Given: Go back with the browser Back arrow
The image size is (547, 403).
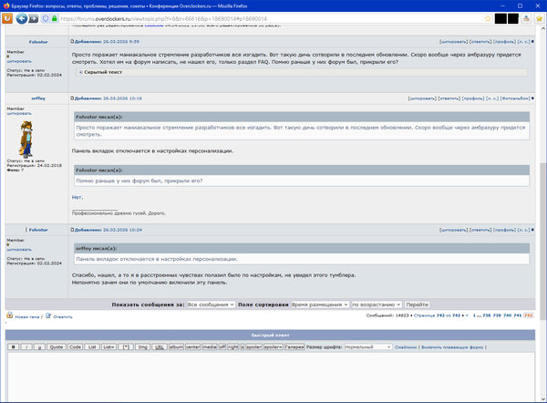Looking at the screenshot, I should [x=22, y=18].
